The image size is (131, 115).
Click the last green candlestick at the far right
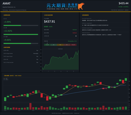click(126, 79)
